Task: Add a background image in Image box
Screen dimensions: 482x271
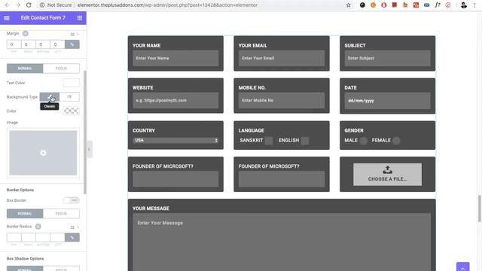Action: [x=43, y=153]
